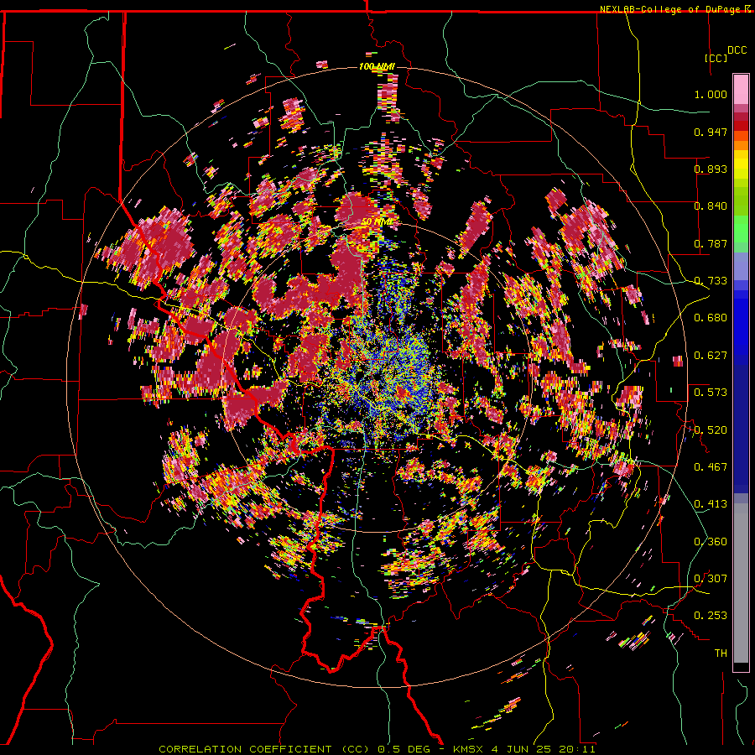Select the 0.947 scale value

(x=711, y=132)
